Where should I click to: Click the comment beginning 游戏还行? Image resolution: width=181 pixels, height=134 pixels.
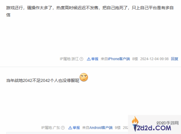pos(90,11)
